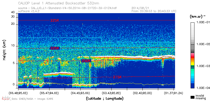Click the 'Height (km)' axis label
The image size is (210, 101).
pyautogui.click(x=4, y=50)
